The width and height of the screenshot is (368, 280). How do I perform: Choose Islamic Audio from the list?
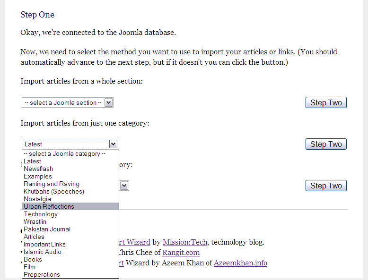click(x=43, y=252)
